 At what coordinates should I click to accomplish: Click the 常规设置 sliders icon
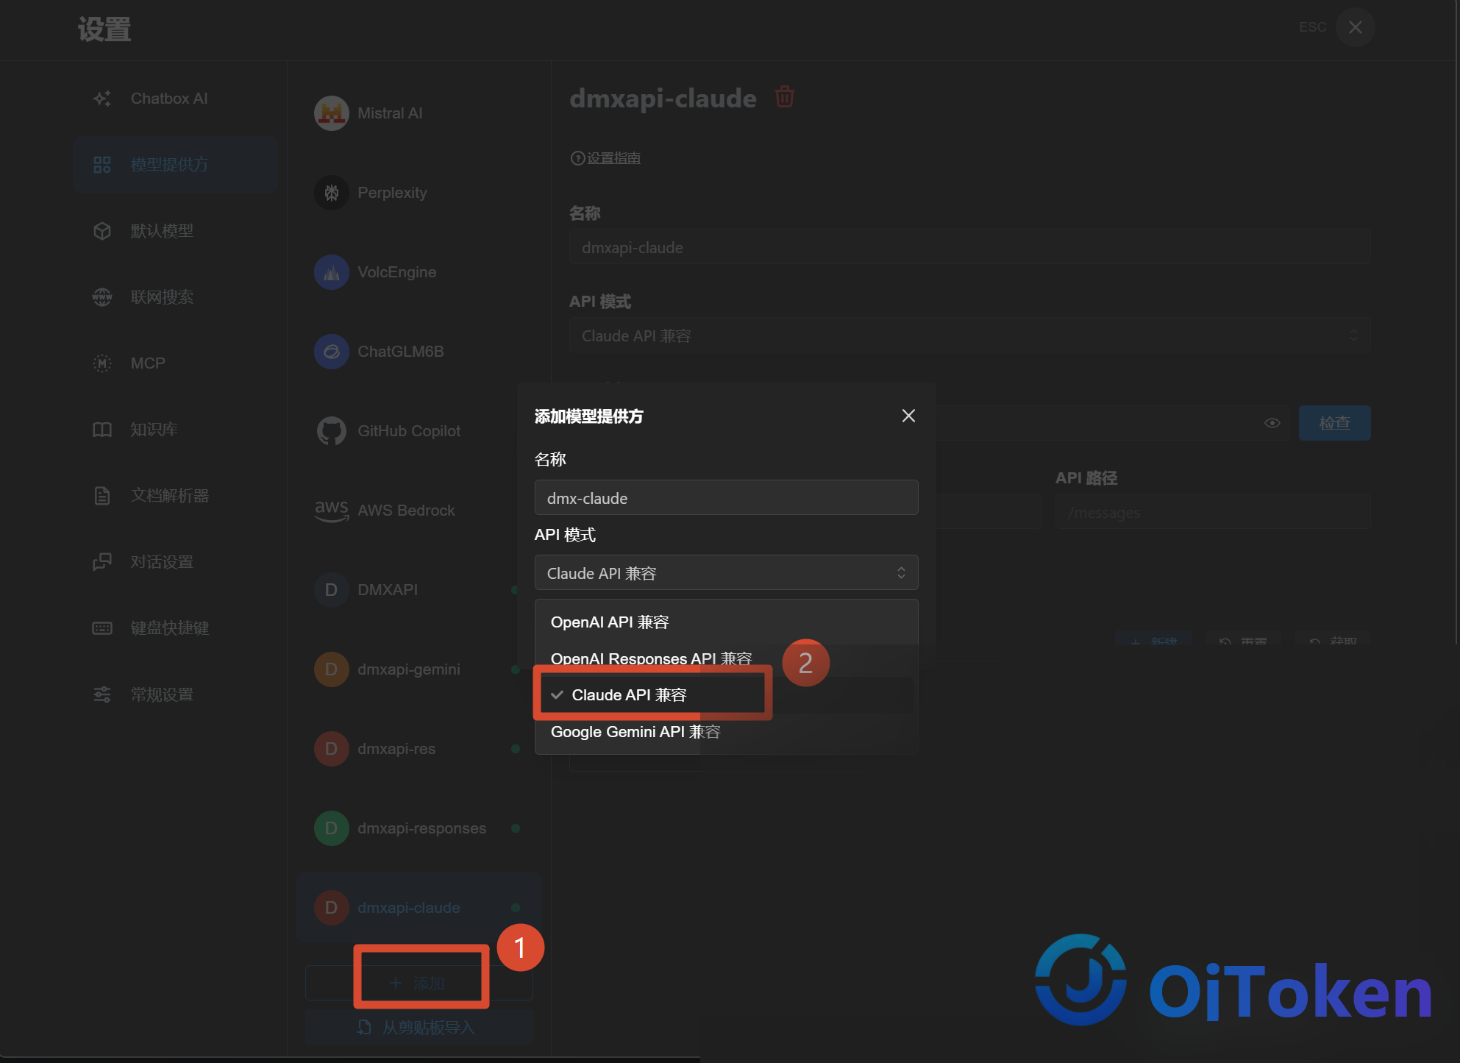(x=102, y=694)
